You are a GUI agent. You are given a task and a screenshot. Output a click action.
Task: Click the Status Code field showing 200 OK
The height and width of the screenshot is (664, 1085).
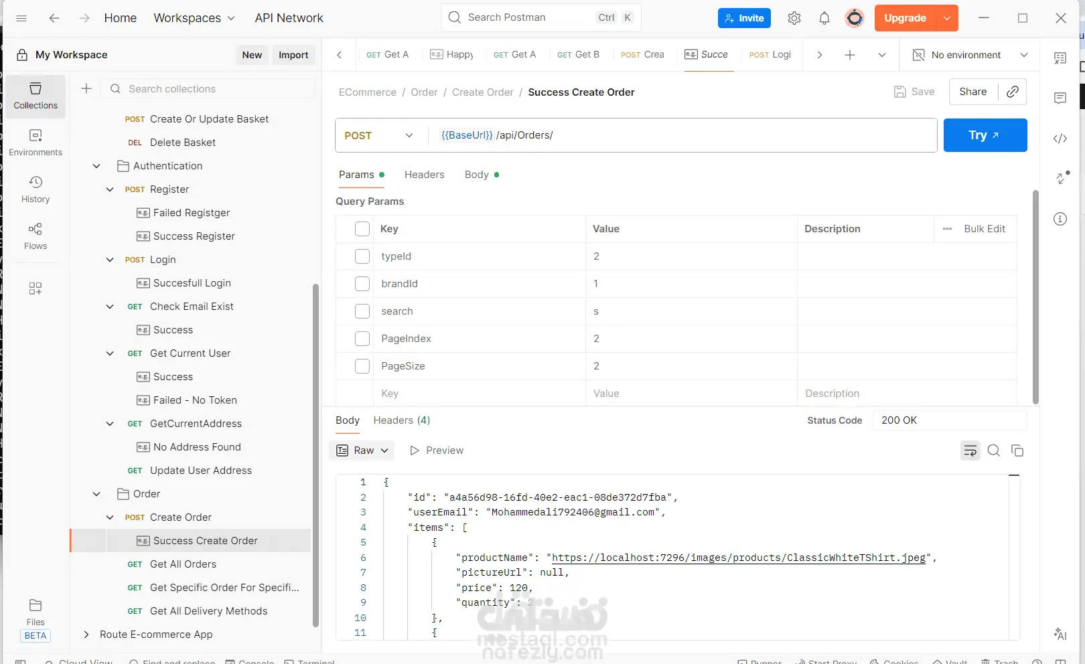click(x=950, y=420)
